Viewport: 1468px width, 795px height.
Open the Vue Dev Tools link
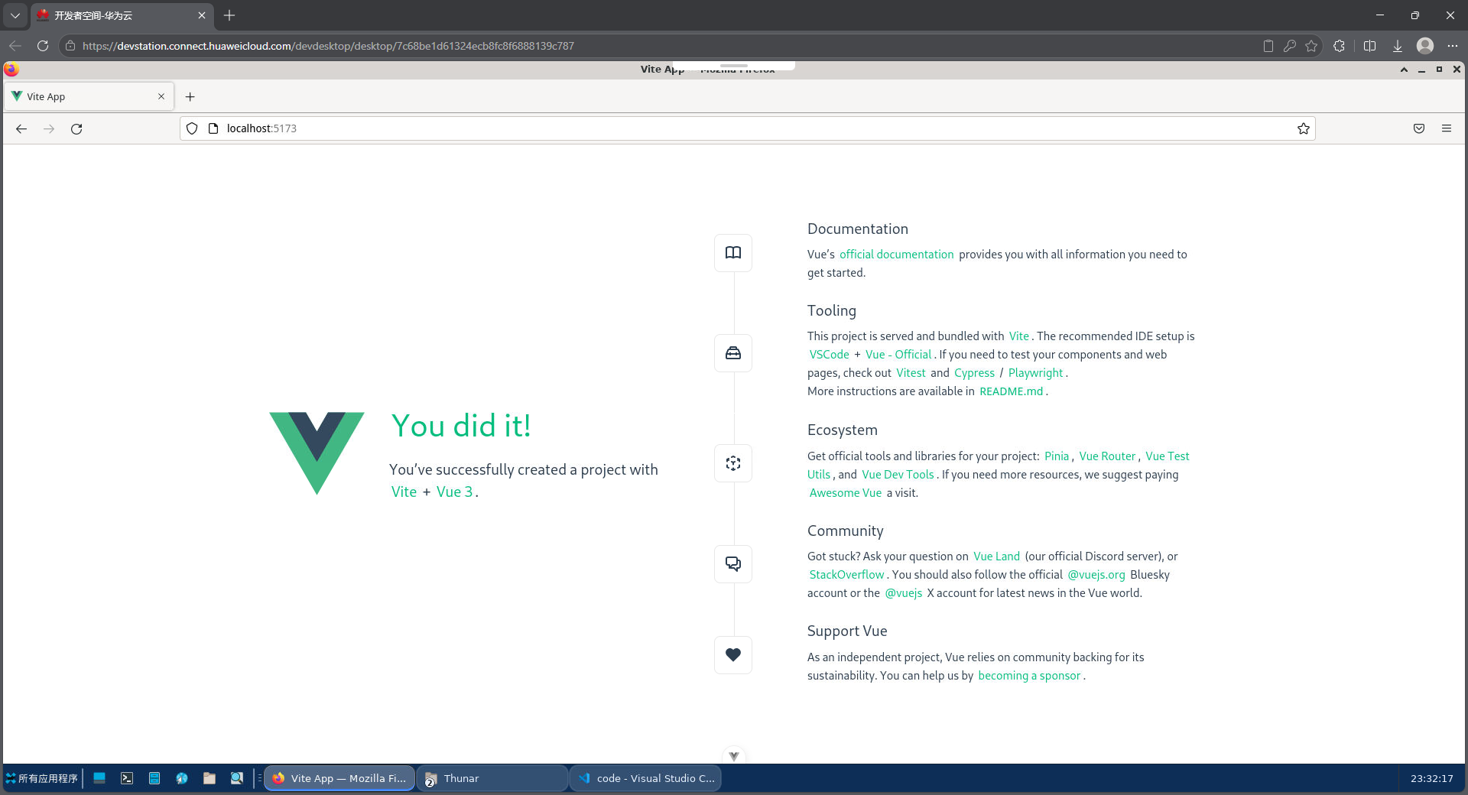click(x=898, y=475)
